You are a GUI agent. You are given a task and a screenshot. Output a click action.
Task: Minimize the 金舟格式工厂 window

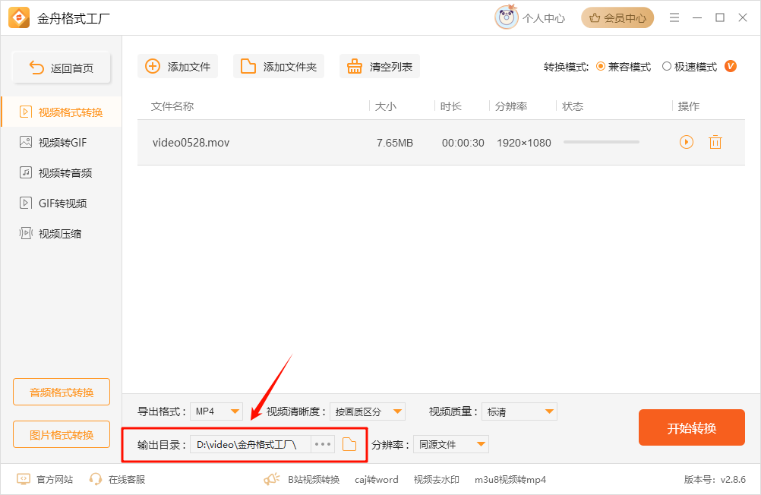(697, 18)
